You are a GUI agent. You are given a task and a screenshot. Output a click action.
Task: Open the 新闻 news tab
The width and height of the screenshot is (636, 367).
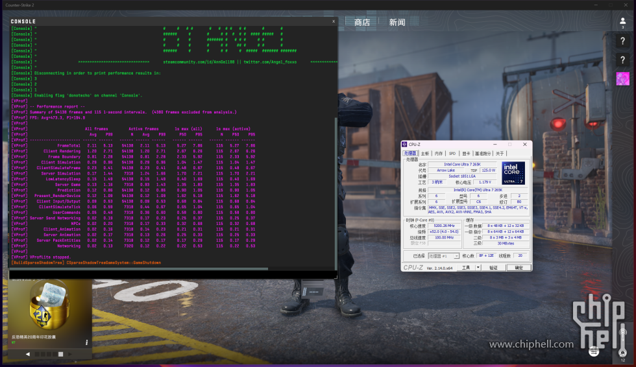point(397,22)
